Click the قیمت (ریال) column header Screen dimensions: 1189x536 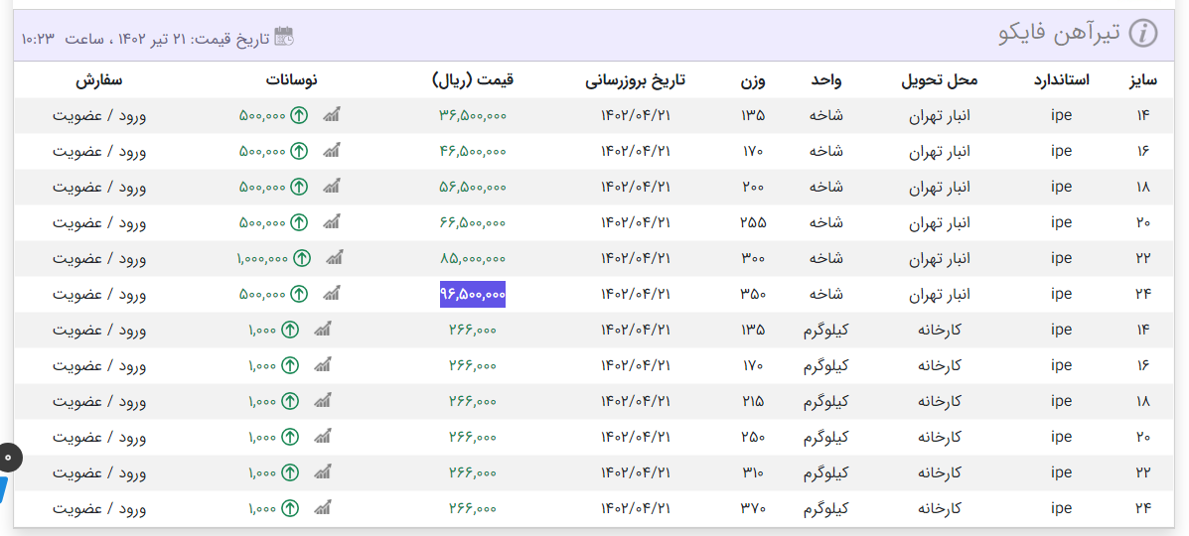473,80
